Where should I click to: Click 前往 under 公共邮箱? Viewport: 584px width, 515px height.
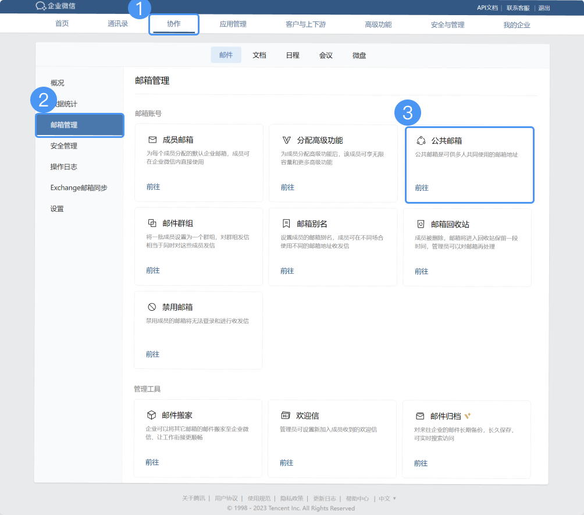[x=421, y=187]
